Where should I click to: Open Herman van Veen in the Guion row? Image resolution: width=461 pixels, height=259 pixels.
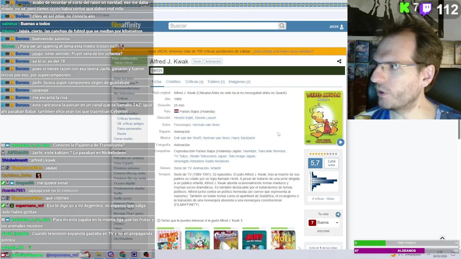206,125
